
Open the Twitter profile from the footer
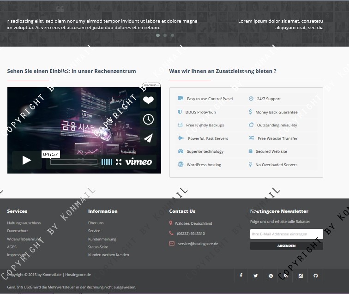point(255,276)
